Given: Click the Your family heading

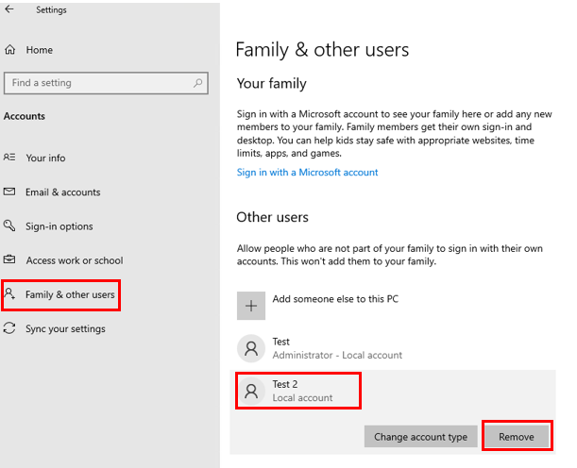Looking at the screenshot, I should click(x=272, y=84).
